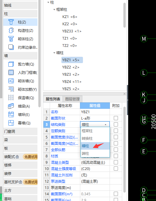Open the 结构类别 dropdown arrow
Screen dimensions: 156x201
105,124
